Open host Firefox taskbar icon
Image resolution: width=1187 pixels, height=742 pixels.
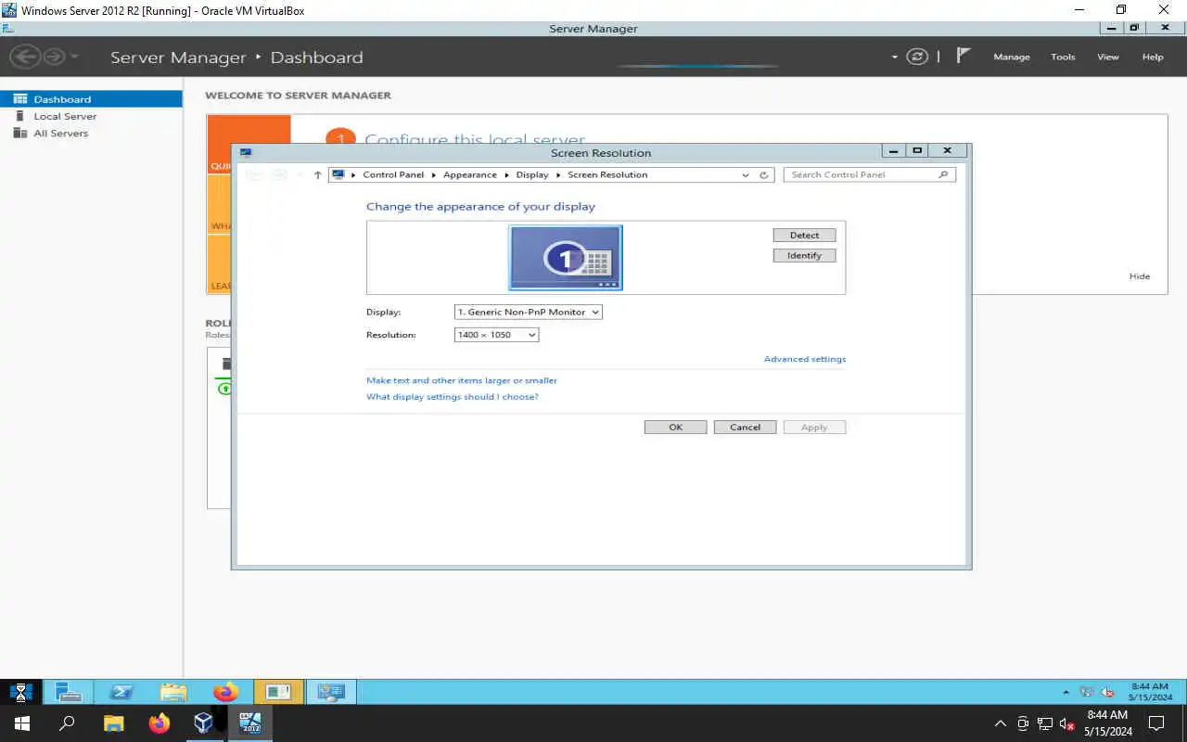(160, 723)
